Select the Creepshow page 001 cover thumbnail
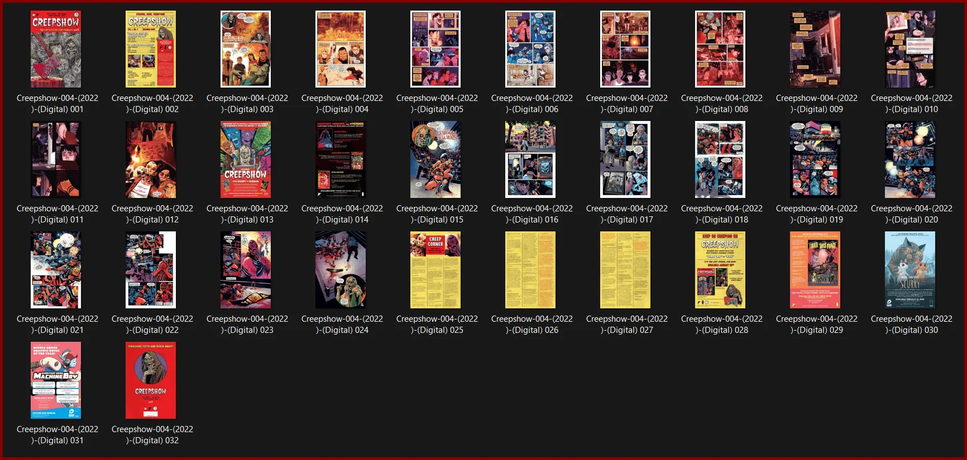This screenshot has height=460, width=967. pos(56,49)
